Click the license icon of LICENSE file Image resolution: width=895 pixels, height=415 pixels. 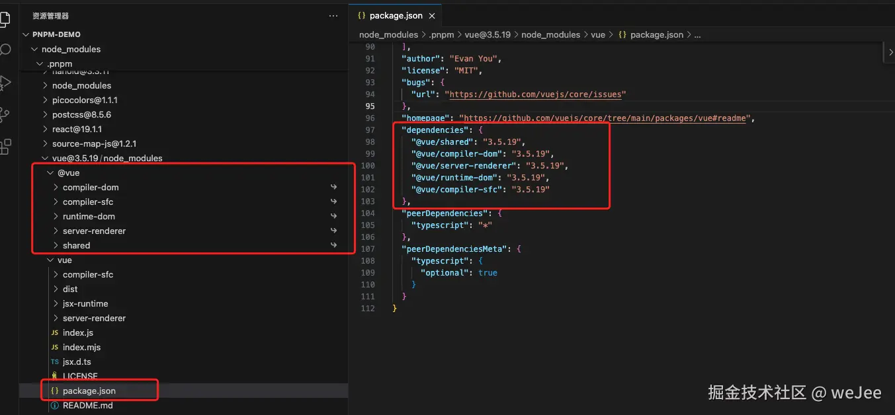coord(55,376)
